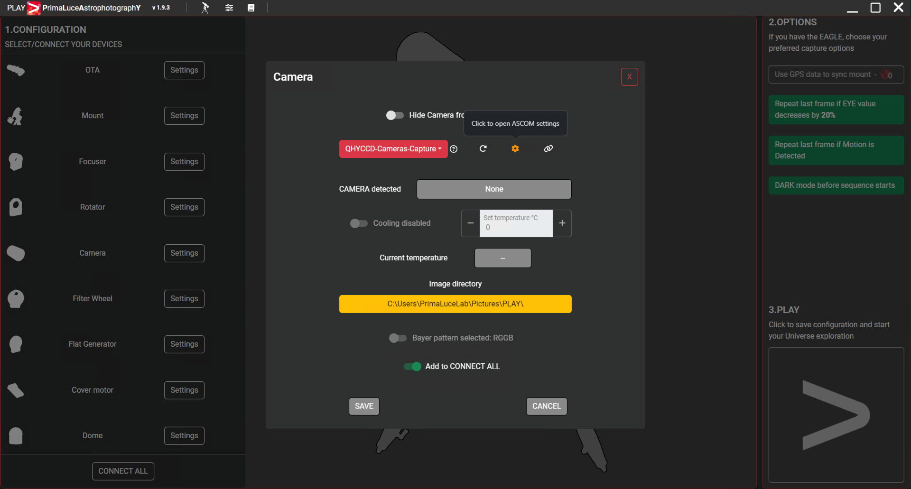Click the 'Flat Generator' device label
The height and width of the screenshot is (489, 911).
click(93, 344)
